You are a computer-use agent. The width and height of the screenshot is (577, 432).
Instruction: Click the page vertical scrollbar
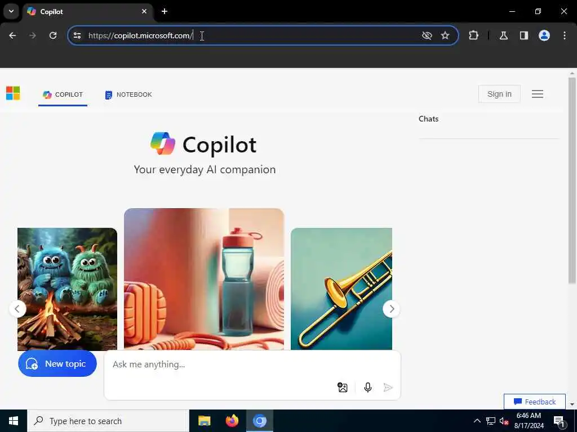click(572, 180)
